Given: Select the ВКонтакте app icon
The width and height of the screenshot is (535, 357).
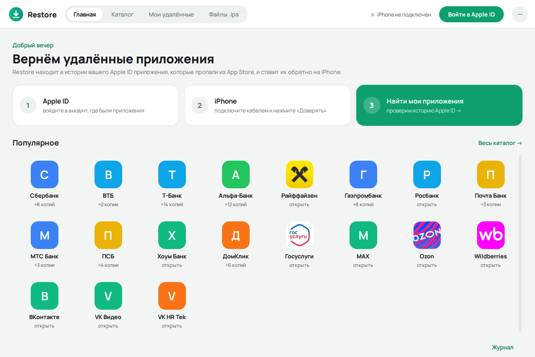Looking at the screenshot, I should coord(45,296).
